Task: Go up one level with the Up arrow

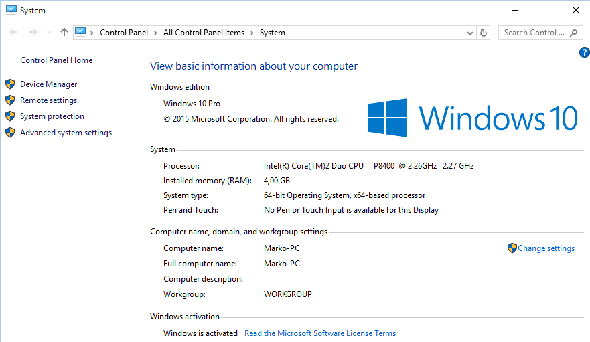Action: 64,32
